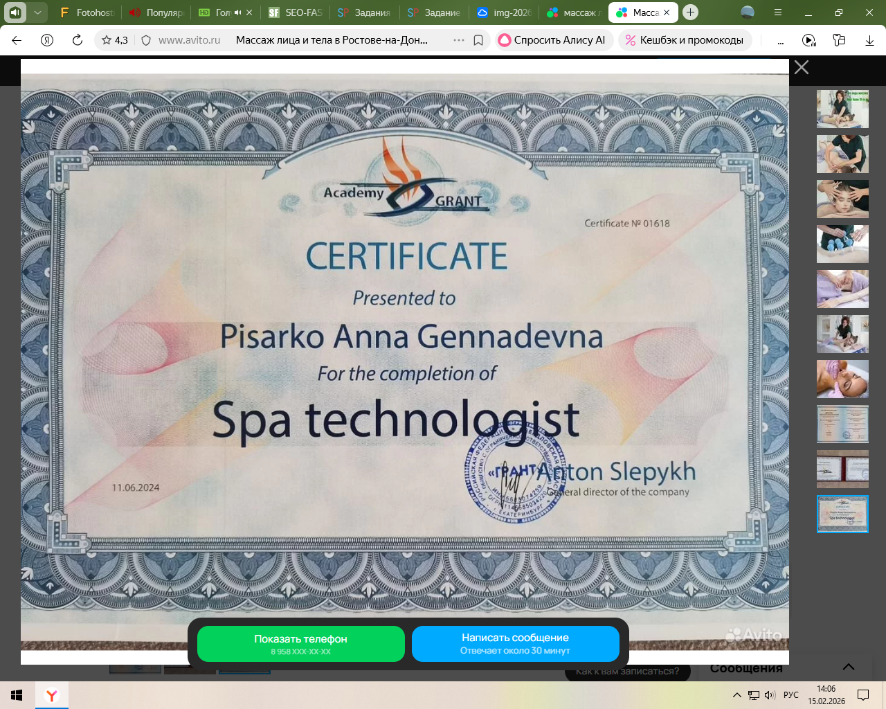Mute the audio-playing tab via its speaker icon

[237, 12]
